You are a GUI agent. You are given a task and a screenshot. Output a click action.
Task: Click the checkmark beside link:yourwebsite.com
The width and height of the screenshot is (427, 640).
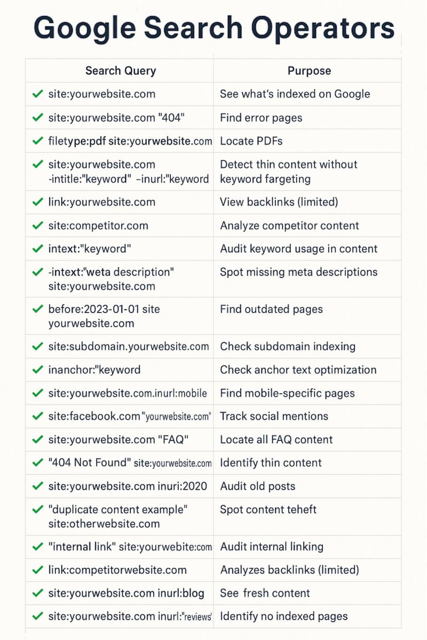tap(37, 202)
